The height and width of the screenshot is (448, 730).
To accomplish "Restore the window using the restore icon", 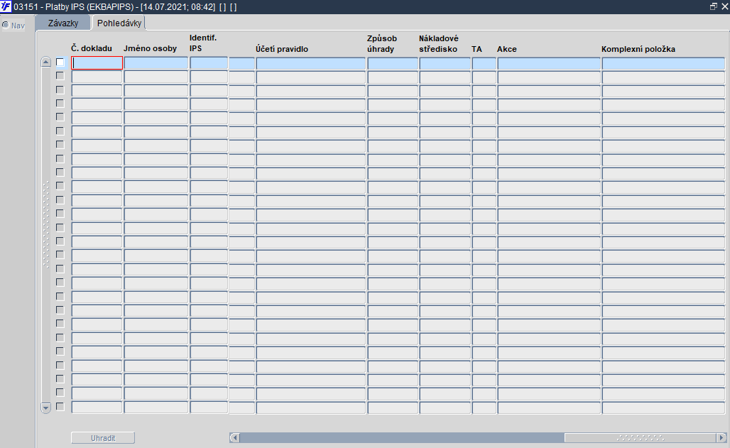I will pyautogui.click(x=713, y=6).
